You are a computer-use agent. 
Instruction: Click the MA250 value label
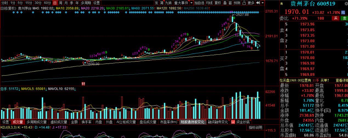(197, 8)
